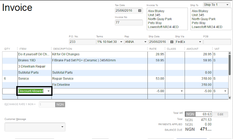Click the Invoice To address box
The image size is (233, 139).
(167, 19)
